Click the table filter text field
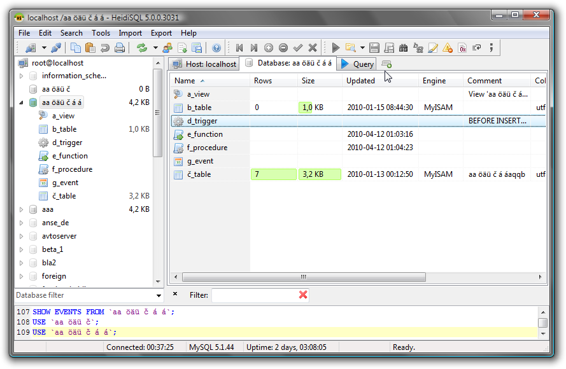This screenshot has height=369, width=566. [253, 295]
